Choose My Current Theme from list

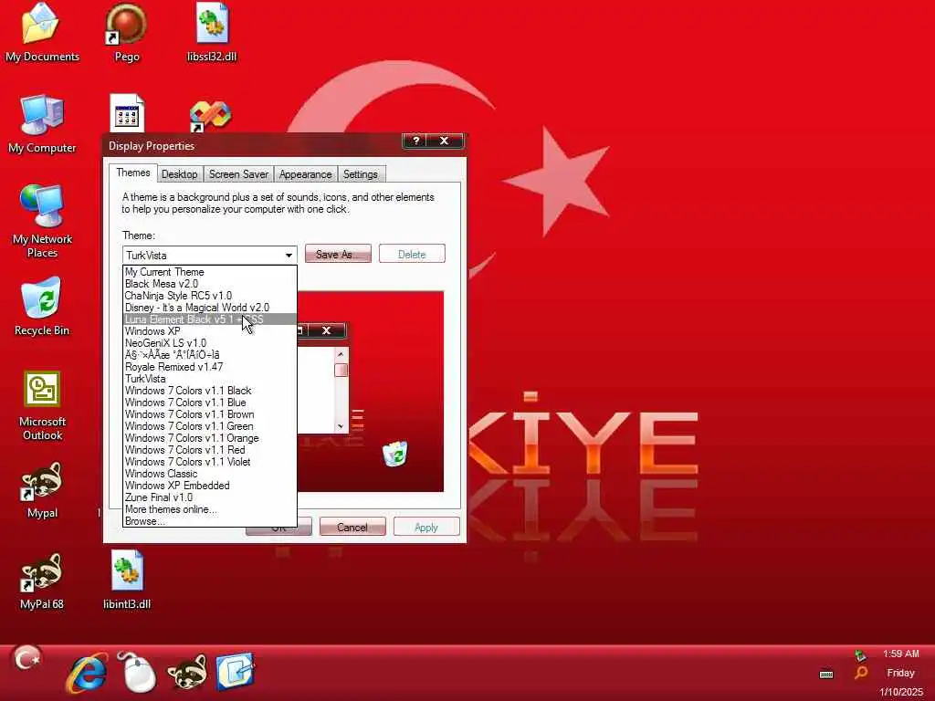click(x=209, y=272)
